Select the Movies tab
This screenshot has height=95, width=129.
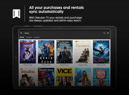click(22, 37)
